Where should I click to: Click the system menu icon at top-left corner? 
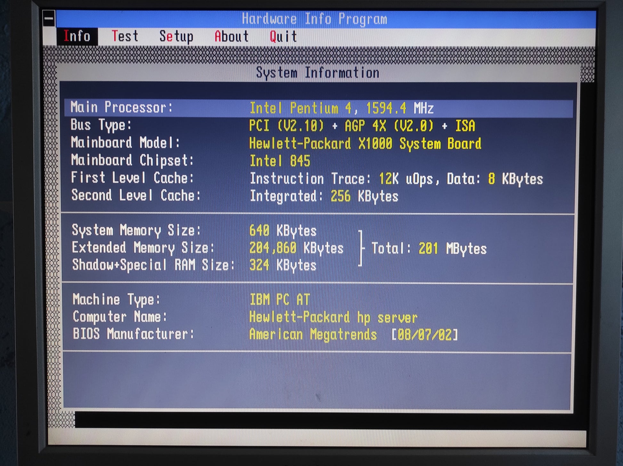click(x=49, y=19)
